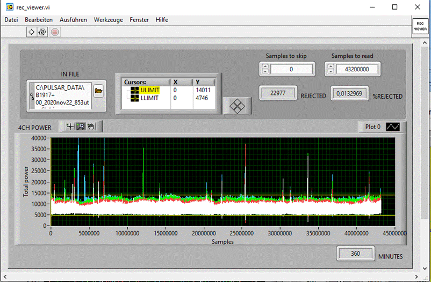Viewport: 431px width, 282px height.
Task: Click the horizontal scrollbar left arrow
Action: [x=5, y=277]
